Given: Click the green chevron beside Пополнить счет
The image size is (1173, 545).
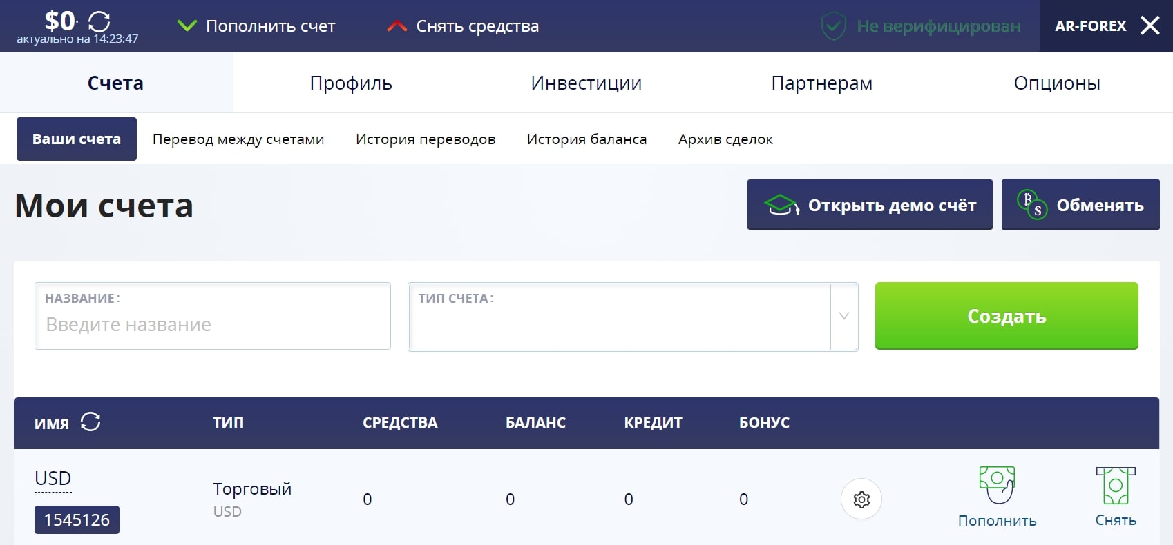Looking at the screenshot, I should point(187,26).
